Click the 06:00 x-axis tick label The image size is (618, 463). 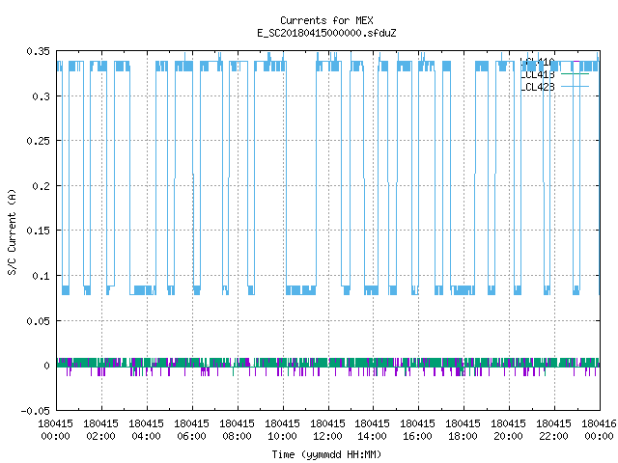(x=191, y=436)
